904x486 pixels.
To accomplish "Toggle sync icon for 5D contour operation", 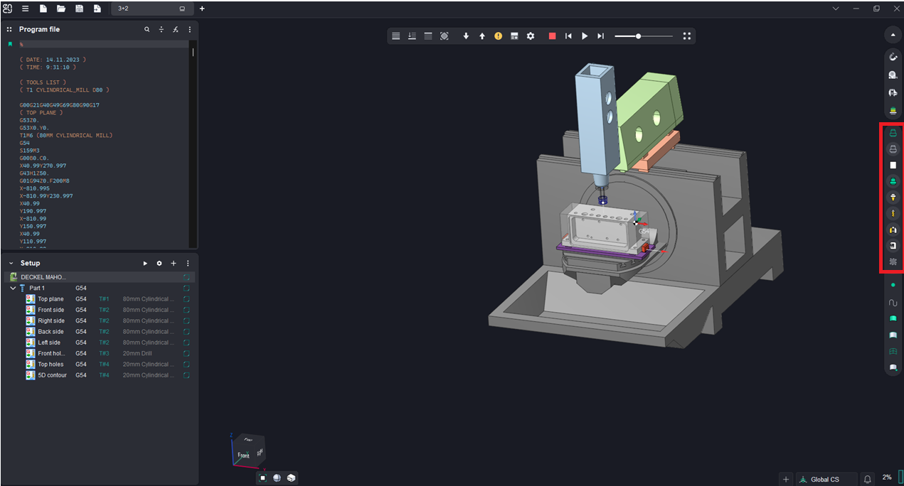I will [x=186, y=375].
